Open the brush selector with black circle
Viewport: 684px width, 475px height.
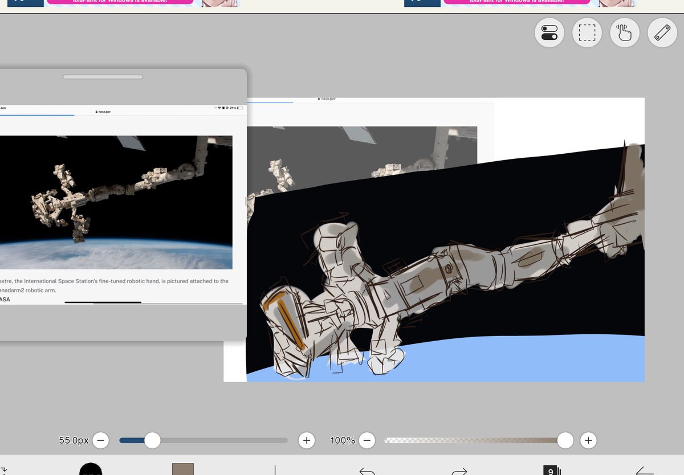coord(91,469)
